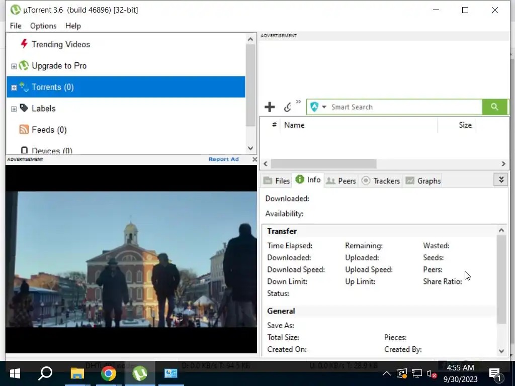Screen dimensions: 515x386
Task: Click the Report Ad link
Action: click(x=224, y=159)
